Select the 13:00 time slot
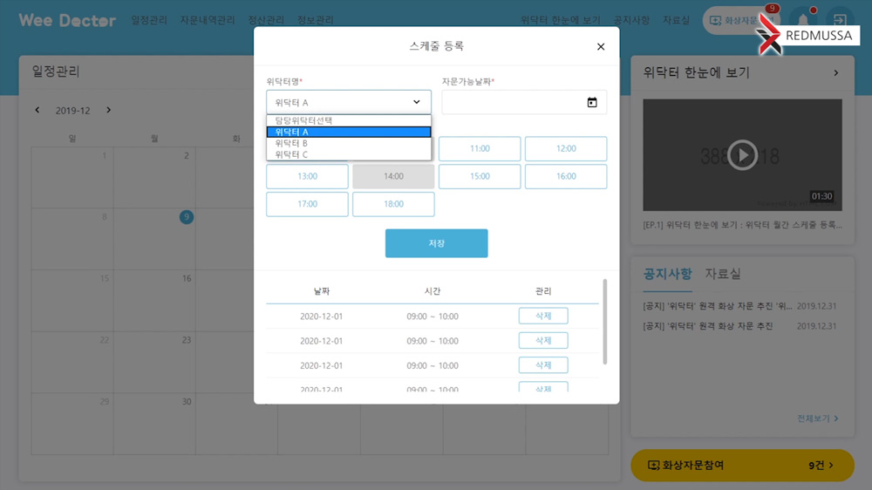Image resolution: width=872 pixels, height=490 pixels. coord(307,176)
